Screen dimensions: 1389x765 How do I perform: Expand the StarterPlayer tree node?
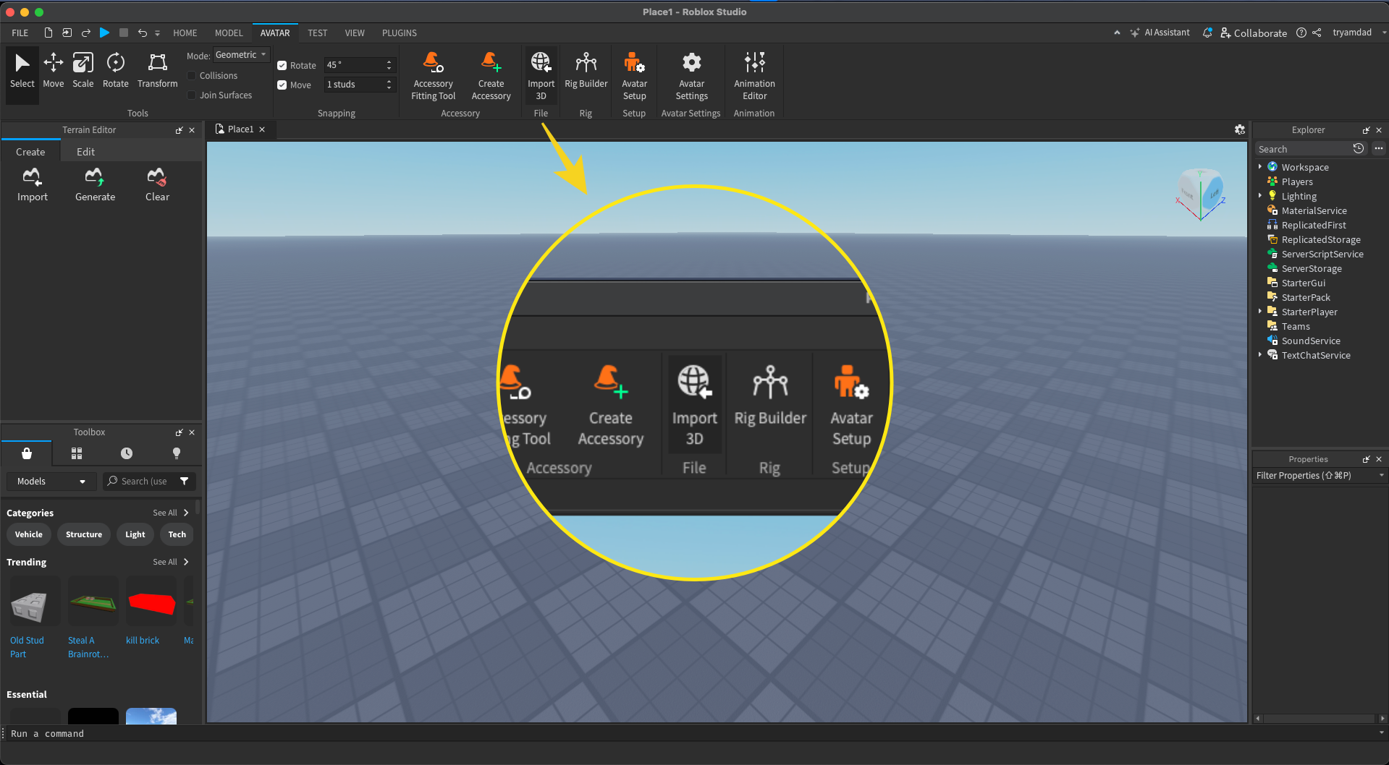coord(1260,312)
